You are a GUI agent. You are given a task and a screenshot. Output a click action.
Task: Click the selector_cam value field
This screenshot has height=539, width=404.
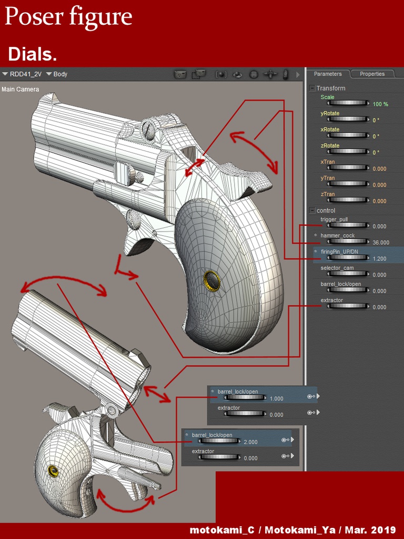point(379,275)
